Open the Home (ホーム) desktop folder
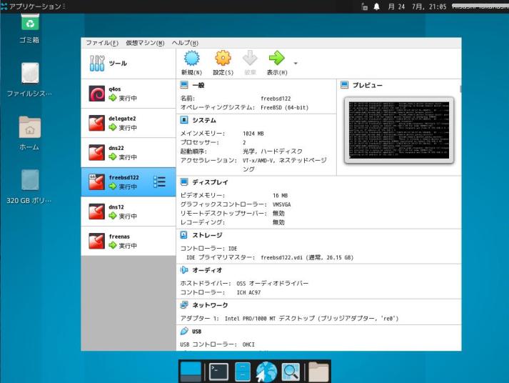The width and height of the screenshot is (509, 383). [x=29, y=133]
